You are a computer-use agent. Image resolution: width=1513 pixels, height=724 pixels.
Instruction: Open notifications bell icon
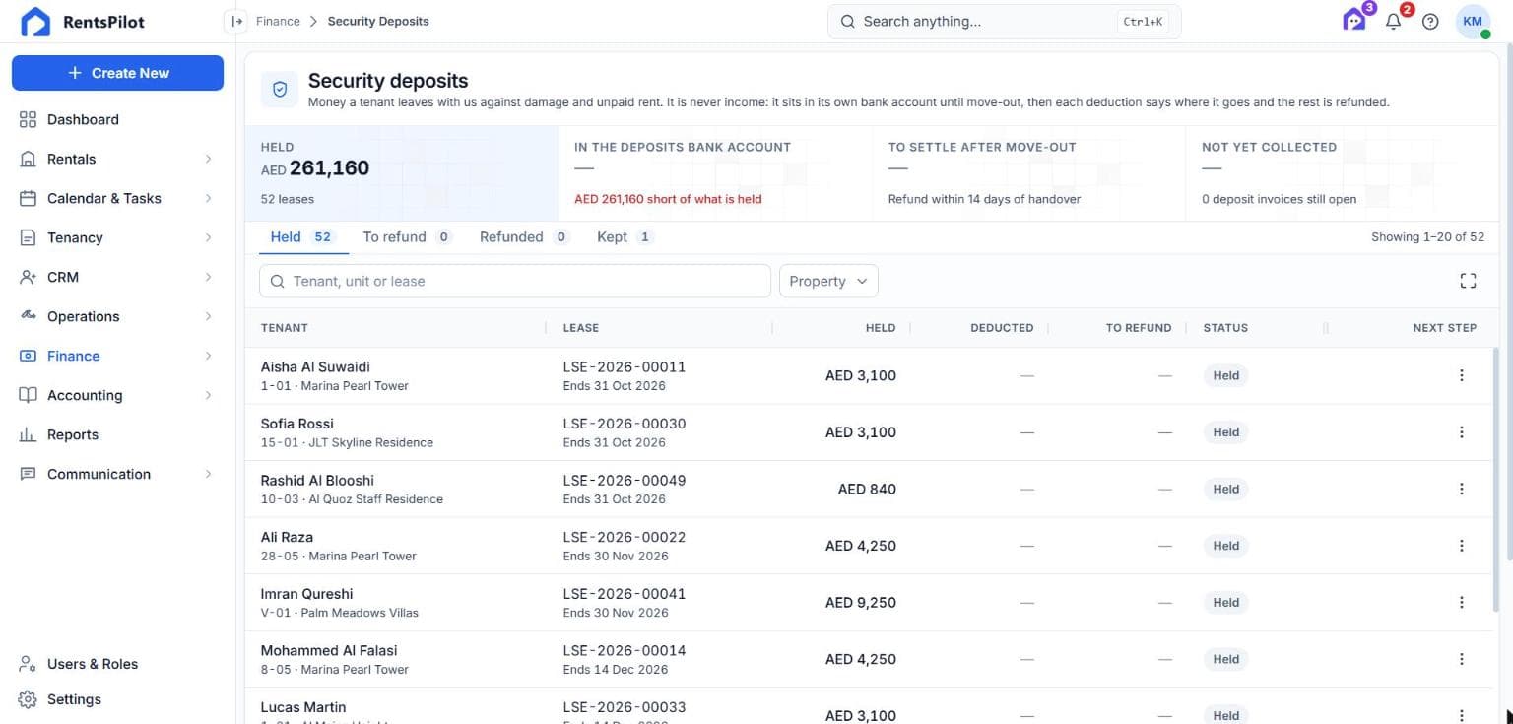pyautogui.click(x=1393, y=21)
